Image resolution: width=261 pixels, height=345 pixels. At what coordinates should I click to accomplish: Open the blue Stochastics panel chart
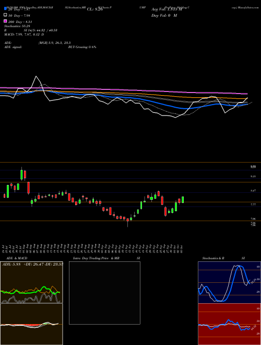click(x=229, y=282)
